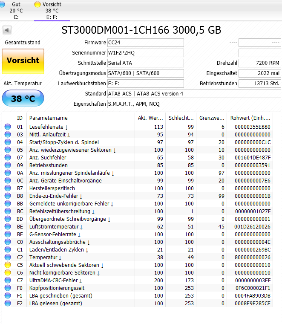The height and width of the screenshot is (324, 282).
Task: Click raw value 0000000003EF of UltraDMA-CRC-Fehler
Action: click(253, 281)
